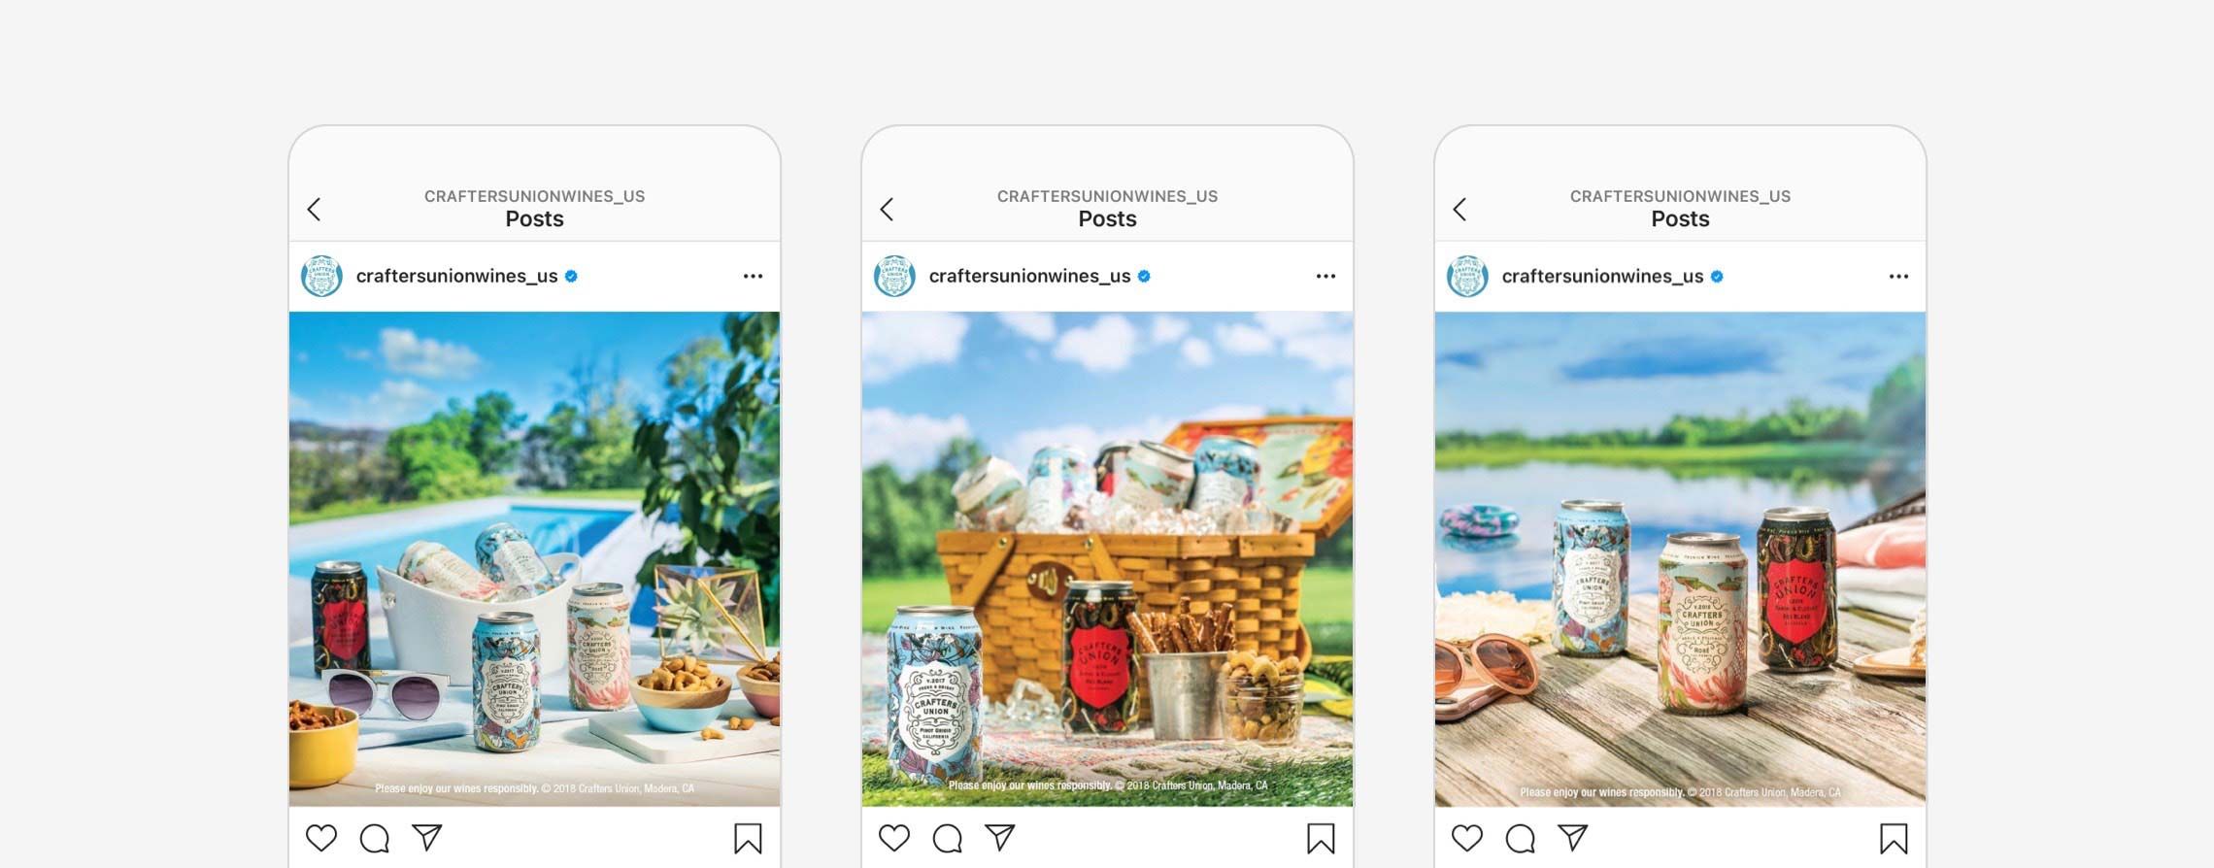The height and width of the screenshot is (868, 2214).
Task: Like the pool-side cans post with heart icon
Action: (321, 838)
